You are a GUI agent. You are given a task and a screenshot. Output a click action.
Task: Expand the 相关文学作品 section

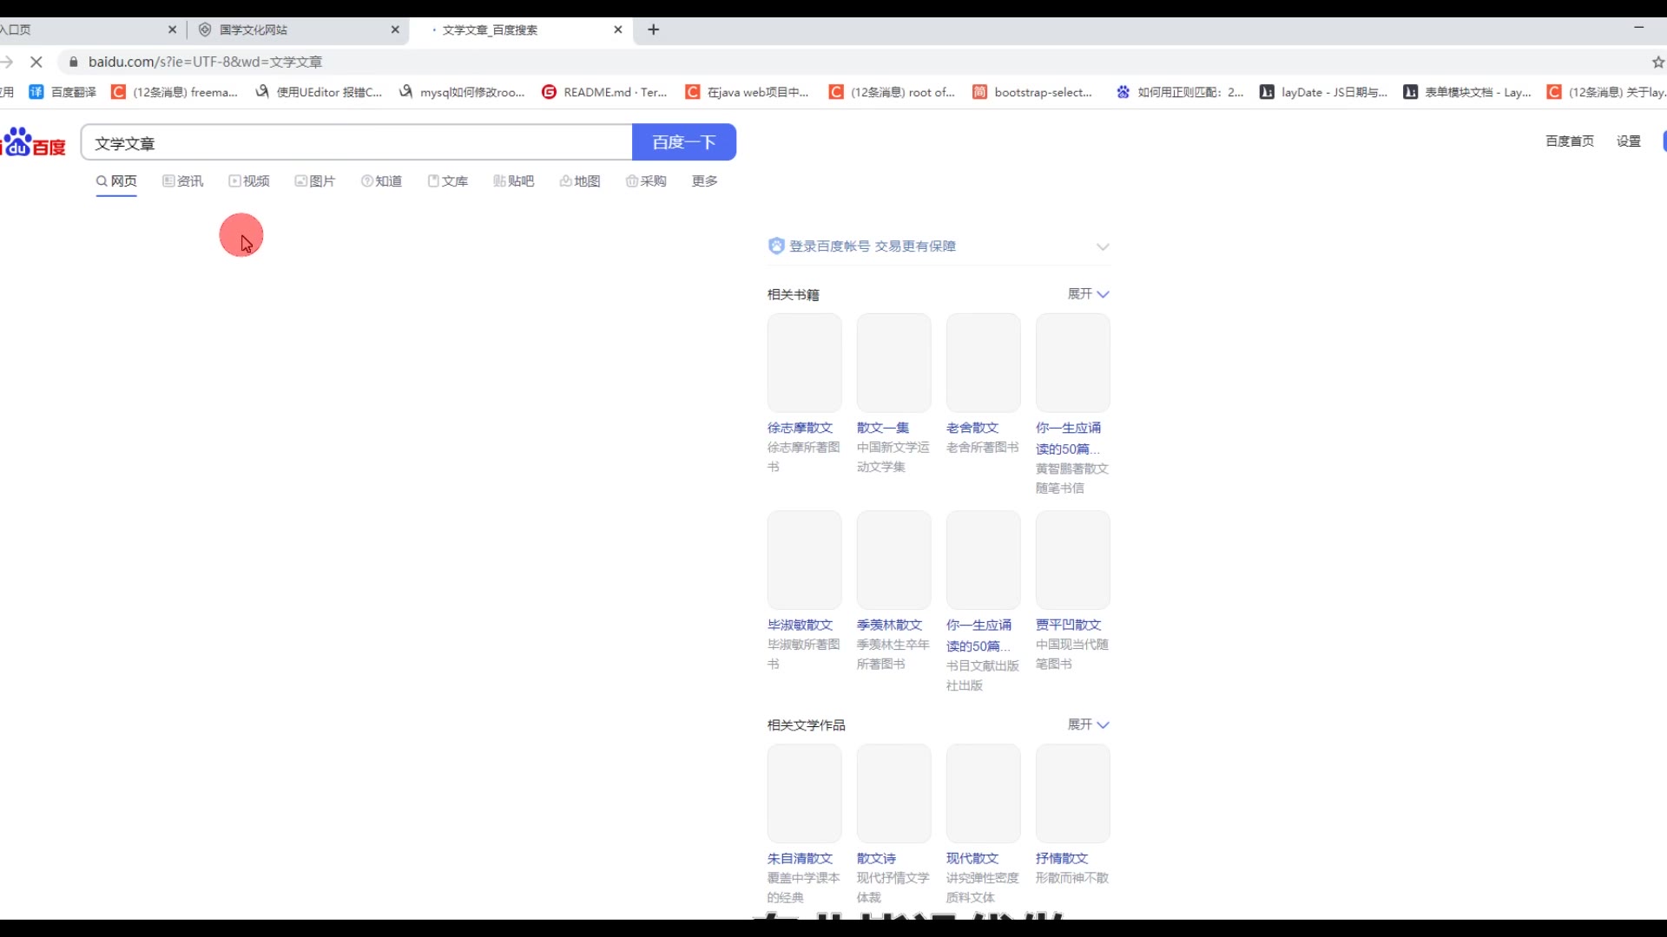1089,724
